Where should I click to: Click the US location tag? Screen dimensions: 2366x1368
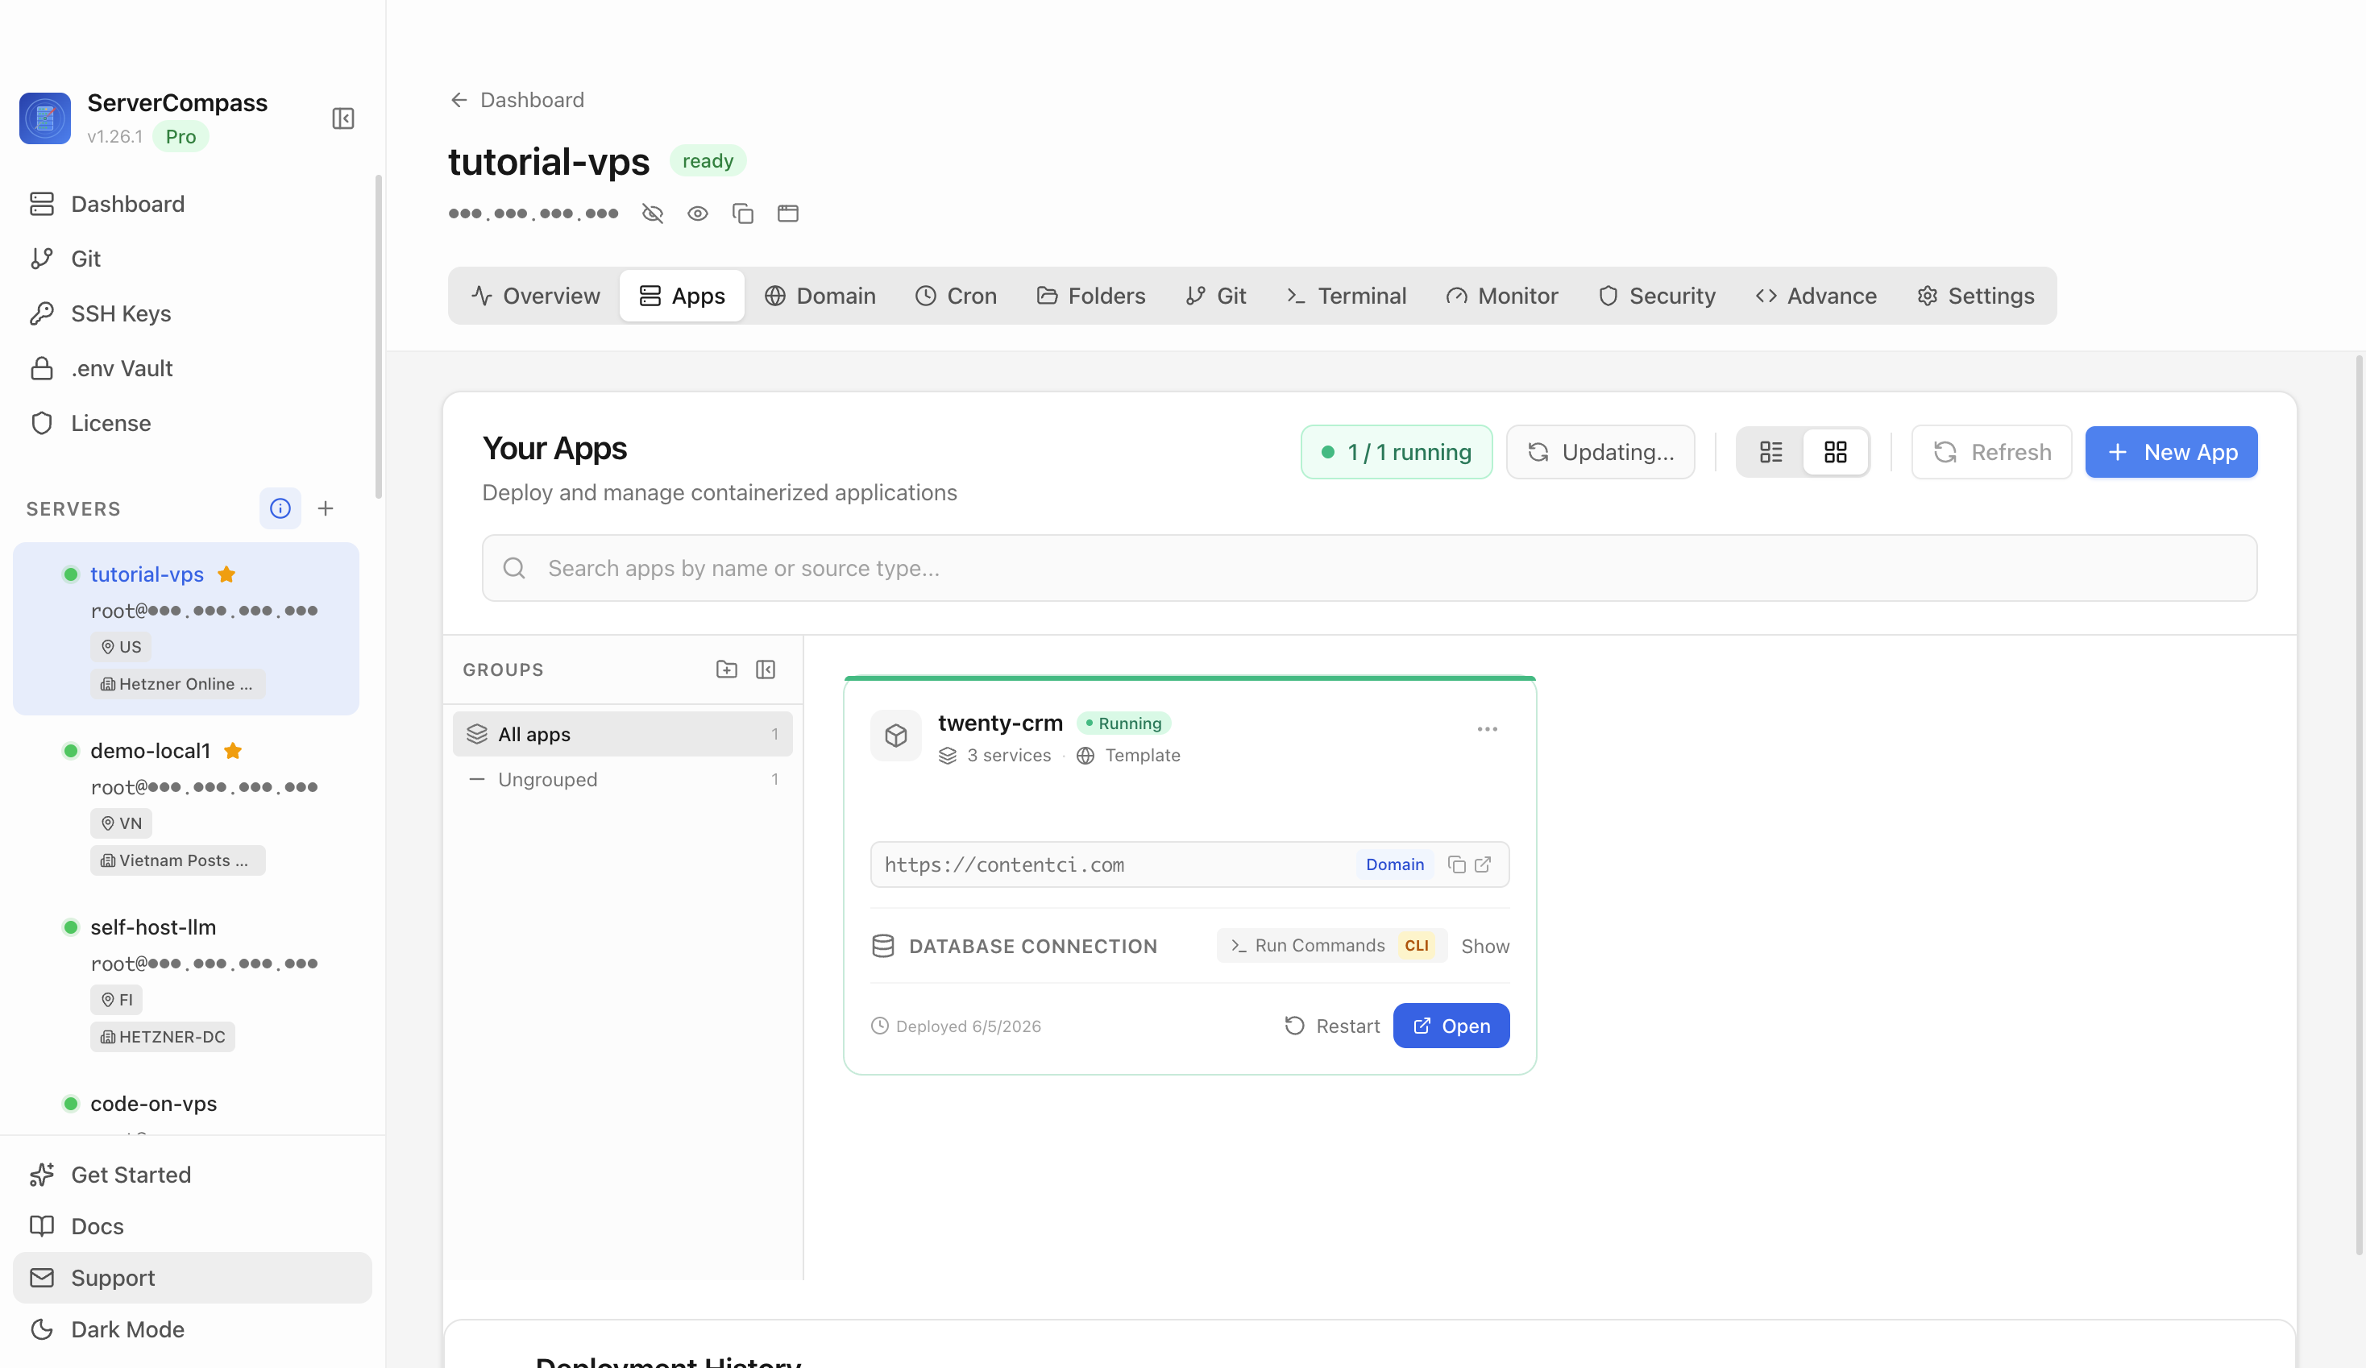[121, 647]
